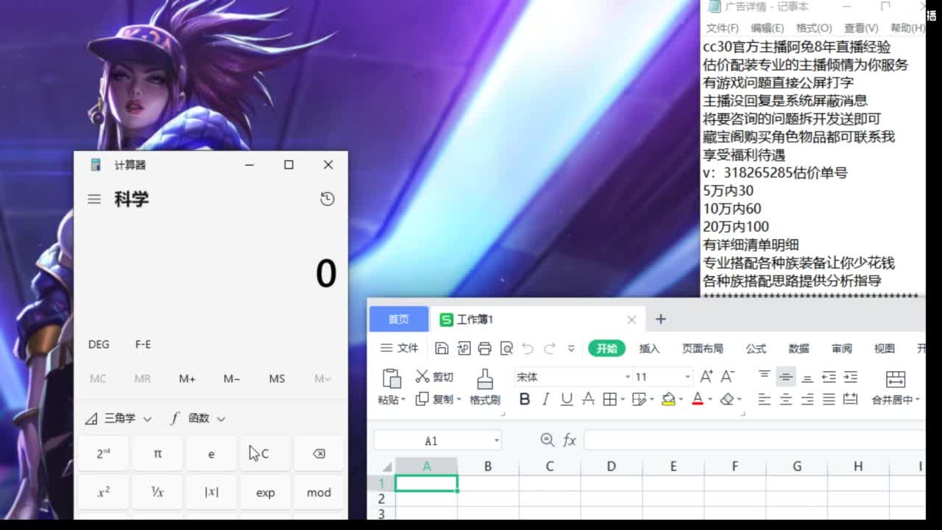Click the fill color bucket swatch
The image size is (942, 530).
click(x=668, y=399)
